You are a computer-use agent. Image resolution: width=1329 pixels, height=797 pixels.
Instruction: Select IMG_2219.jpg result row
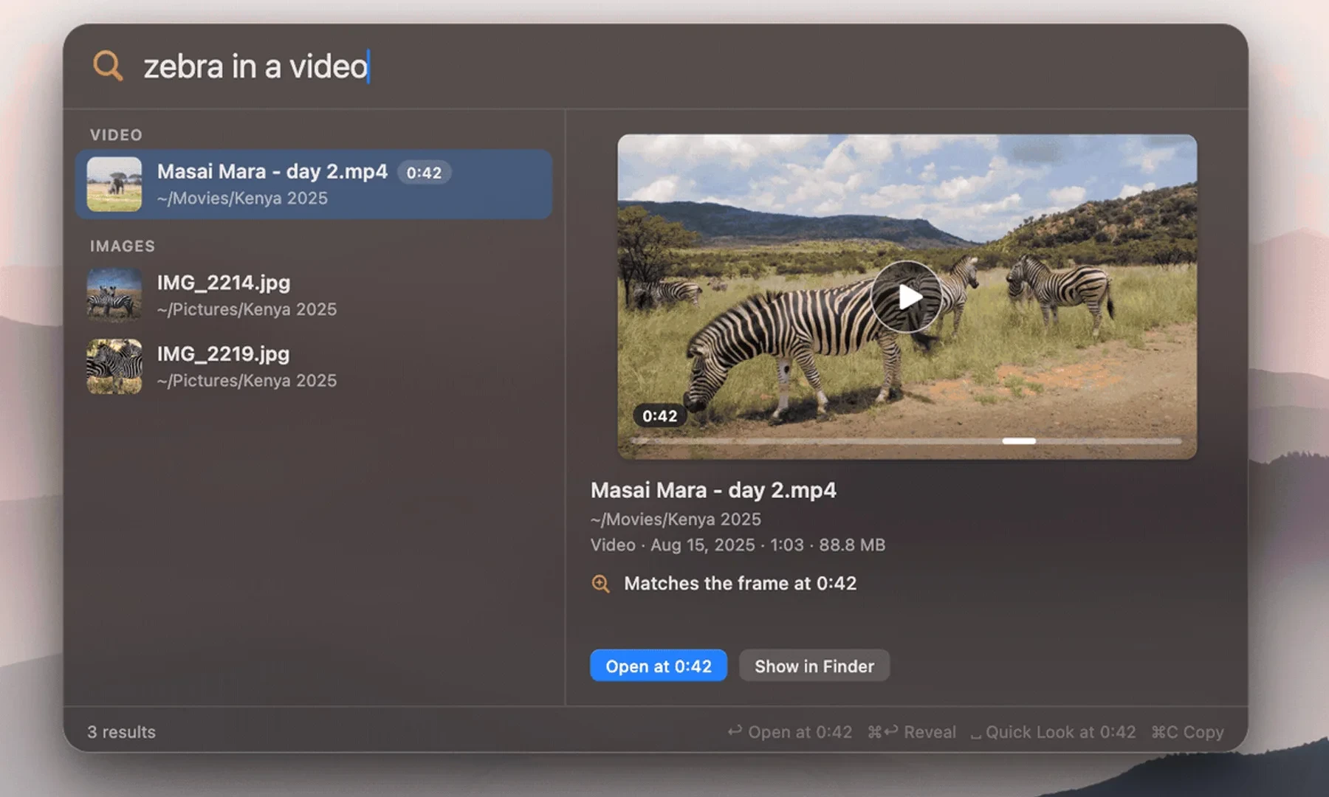(x=314, y=367)
